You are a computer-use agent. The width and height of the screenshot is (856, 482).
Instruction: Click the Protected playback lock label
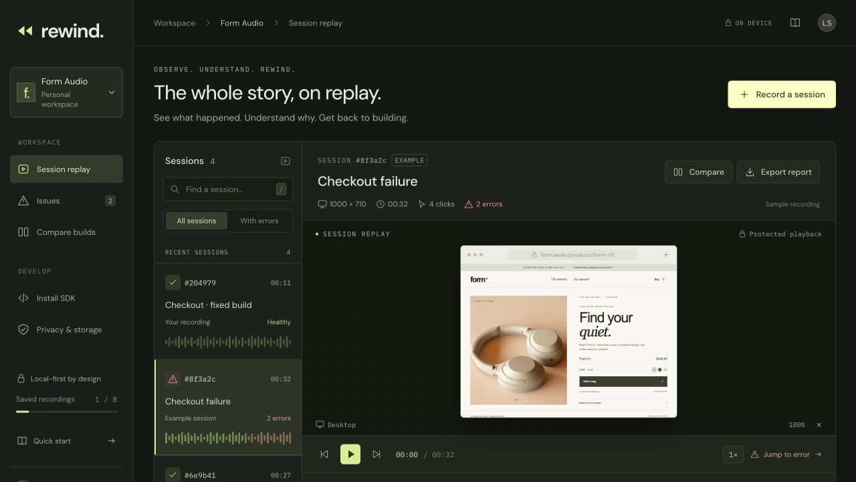coord(780,234)
